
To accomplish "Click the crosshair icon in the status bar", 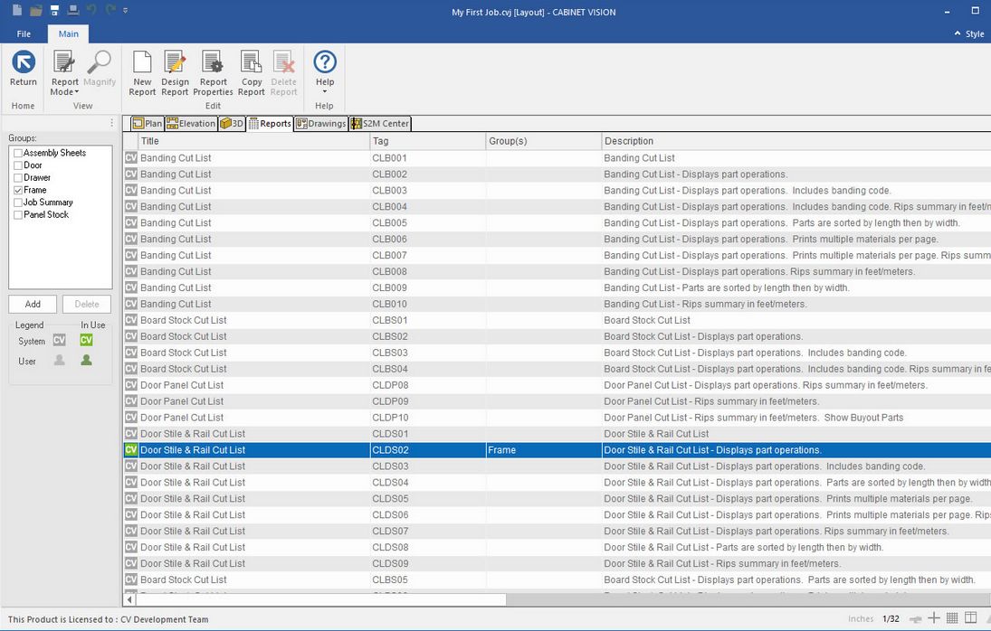I will pos(934,618).
